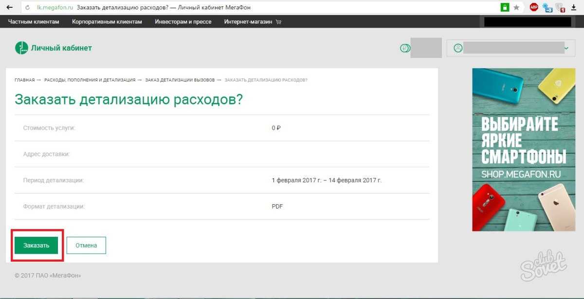This screenshot has width=584, height=299.
Task: Go to РАСХОДЫ, ПОПОЛНЕНИЯ И ДЕТАЛИЗАЦИЯ breadcrumb
Action: coord(90,80)
